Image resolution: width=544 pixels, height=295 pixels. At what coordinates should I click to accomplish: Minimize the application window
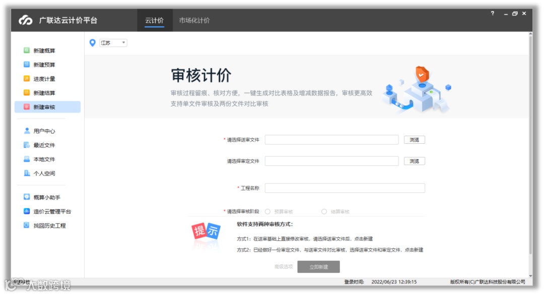(506, 14)
